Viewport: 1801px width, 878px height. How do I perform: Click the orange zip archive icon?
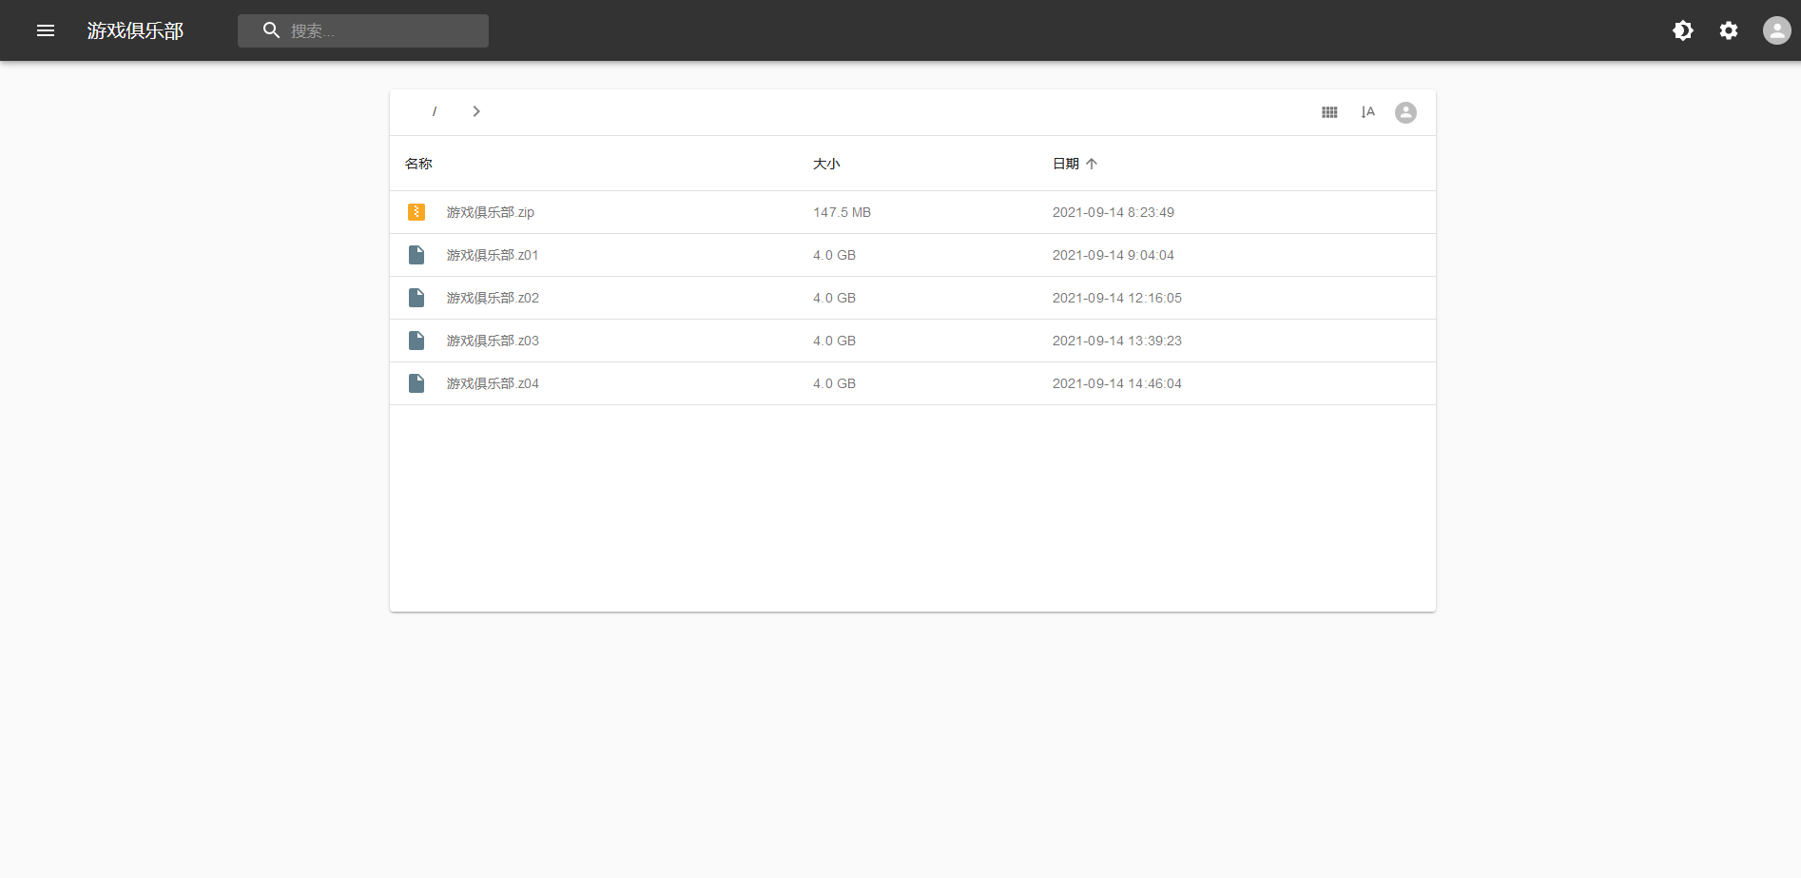pos(416,212)
